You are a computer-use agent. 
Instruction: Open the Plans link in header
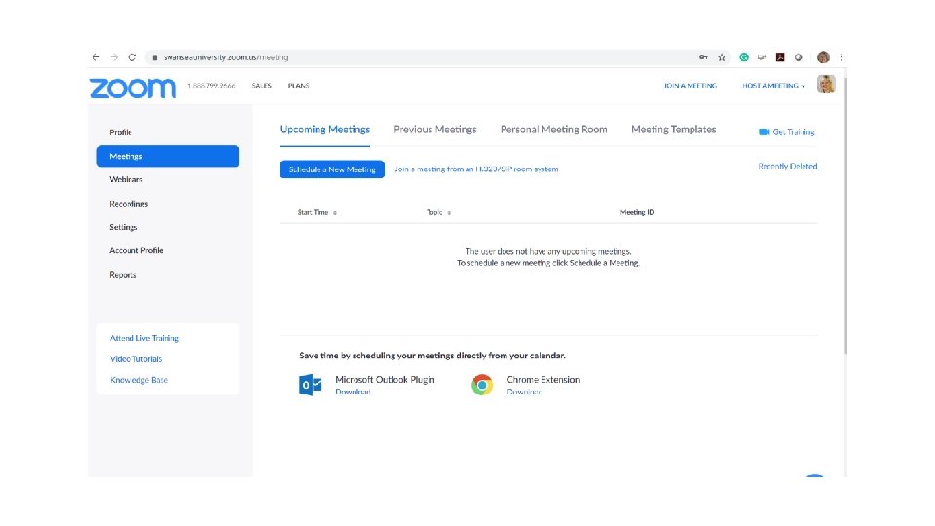pos(298,86)
